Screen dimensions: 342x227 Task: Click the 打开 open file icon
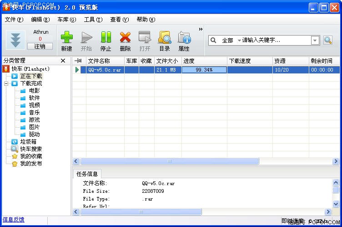coord(145,37)
